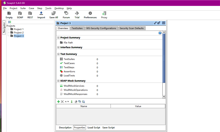Click the navigator tree mode icon

click(10, 22)
